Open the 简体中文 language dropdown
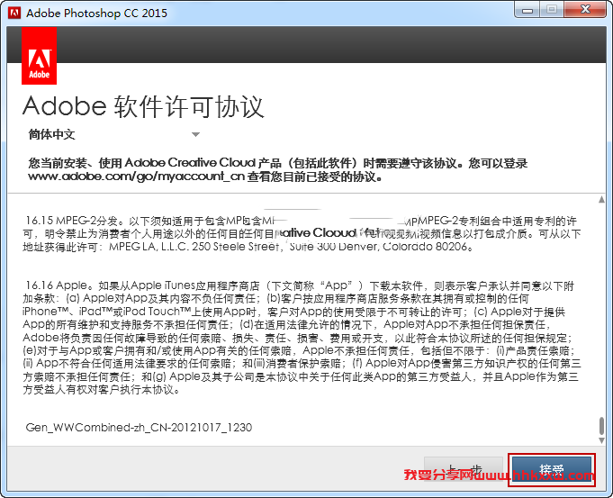The image size is (613, 498). [x=113, y=134]
